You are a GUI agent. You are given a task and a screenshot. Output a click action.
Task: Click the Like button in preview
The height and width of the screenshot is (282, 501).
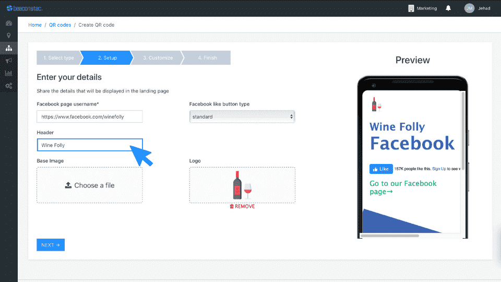381,169
